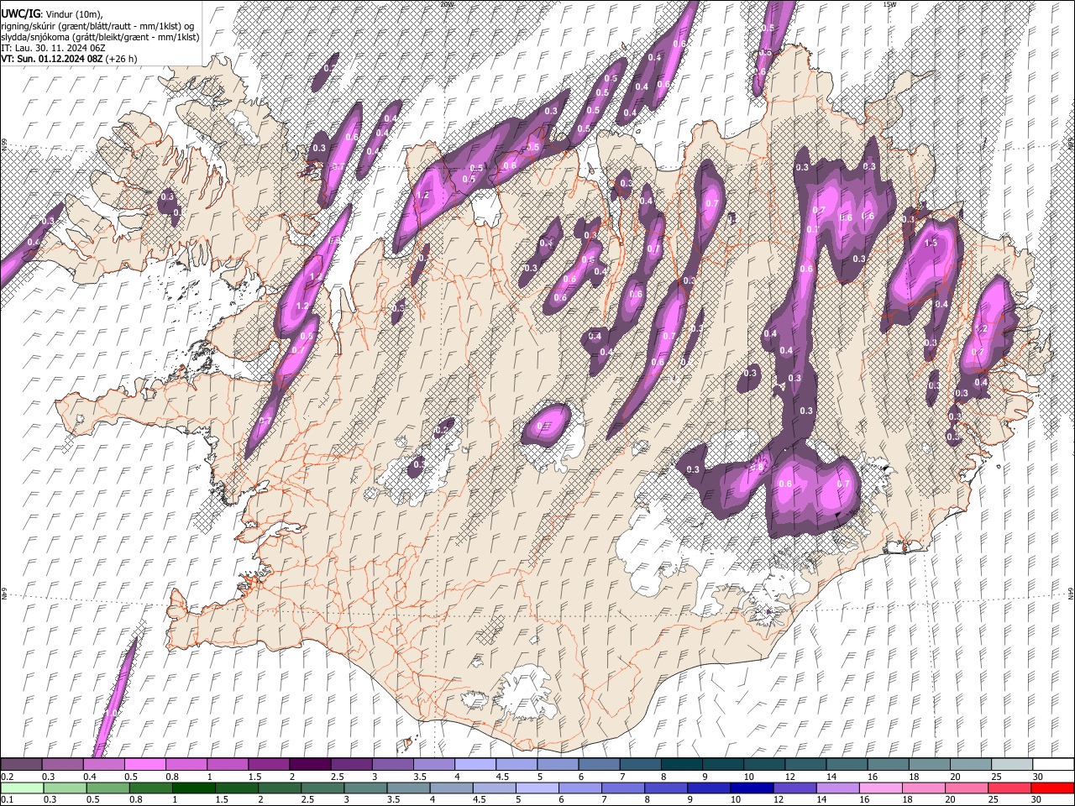Viewport: 1075px width, 806px height.
Task: Select lavender swatch between 4 and 4.5 in top legend
Action: (475, 765)
